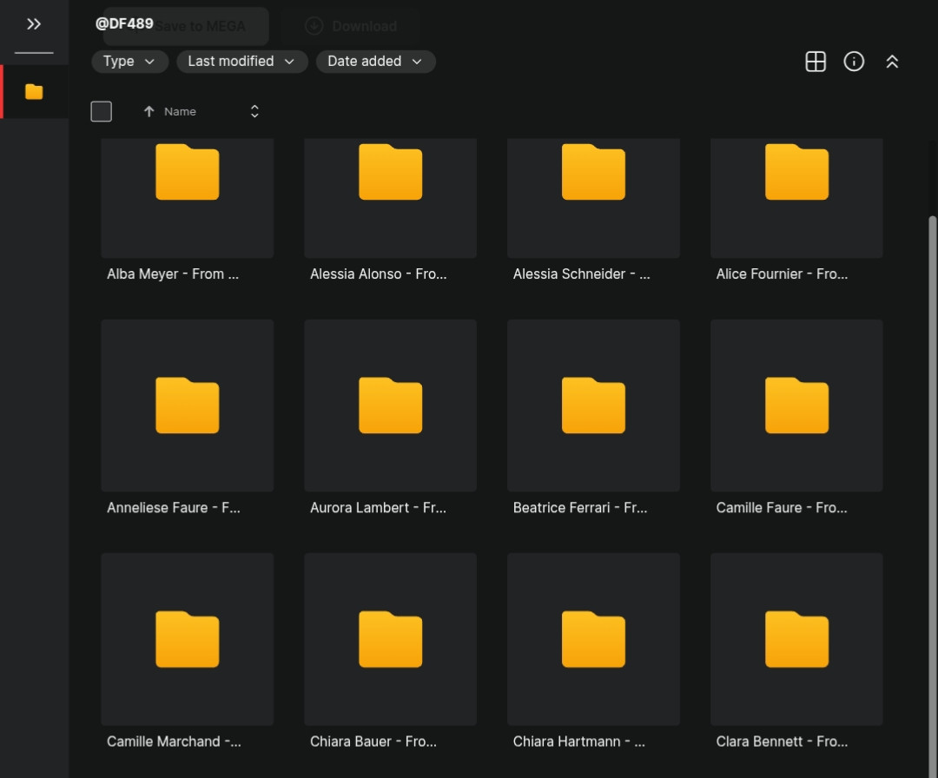Click Save to MEGA button
Image resolution: width=938 pixels, height=778 pixels.
point(186,26)
